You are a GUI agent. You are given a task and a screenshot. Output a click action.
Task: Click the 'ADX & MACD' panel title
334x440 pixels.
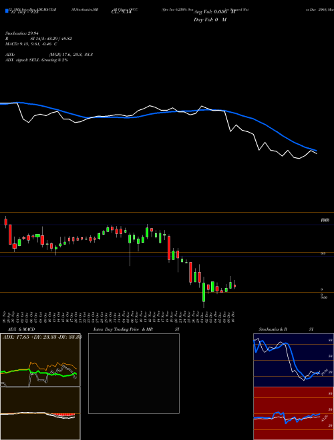pyautogui.click(x=21, y=329)
